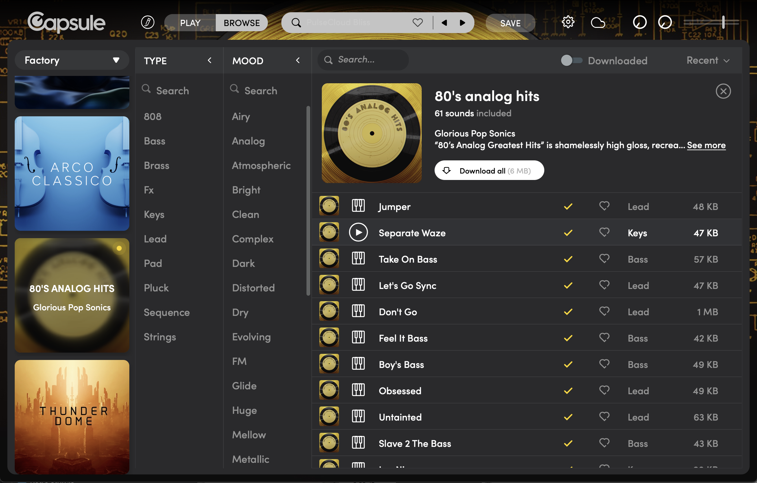
Task: Toggle the Downloaded filter switch
Action: 571,60
